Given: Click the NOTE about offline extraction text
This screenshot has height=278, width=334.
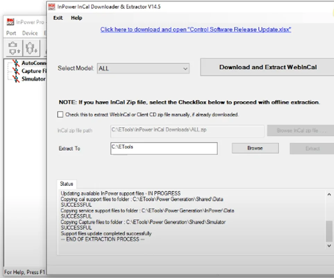Looking at the screenshot, I should pos(189,102).
